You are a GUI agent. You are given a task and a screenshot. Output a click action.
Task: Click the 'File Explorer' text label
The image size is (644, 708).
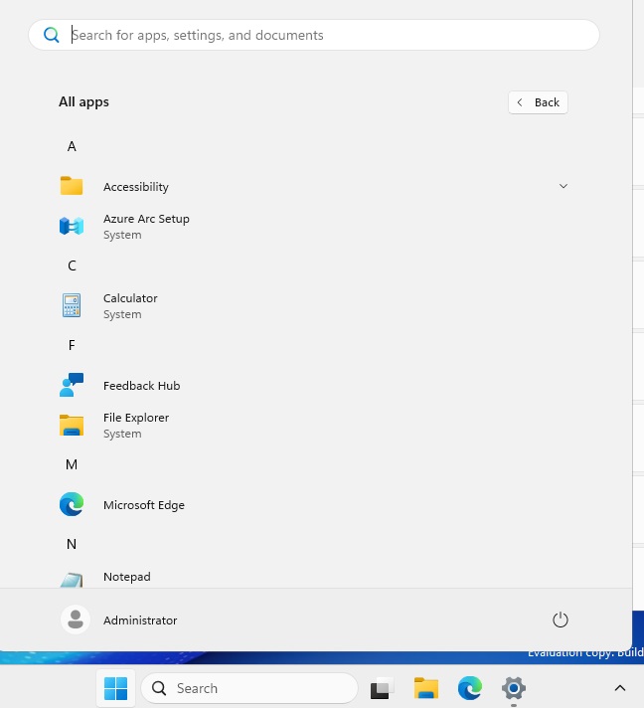coord(136,418)
